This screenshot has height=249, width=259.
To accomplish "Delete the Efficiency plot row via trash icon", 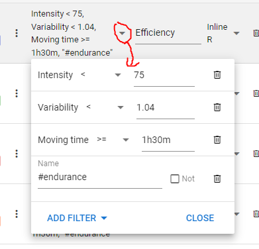I will pos(256,33).
